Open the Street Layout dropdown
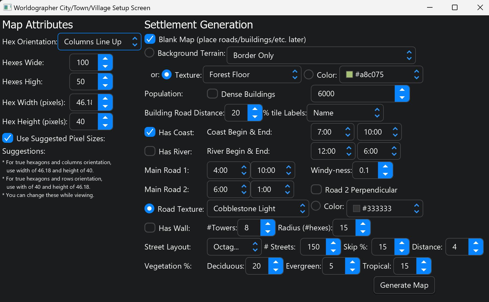The height and width of the screenshot is (302, 489). 234,247
